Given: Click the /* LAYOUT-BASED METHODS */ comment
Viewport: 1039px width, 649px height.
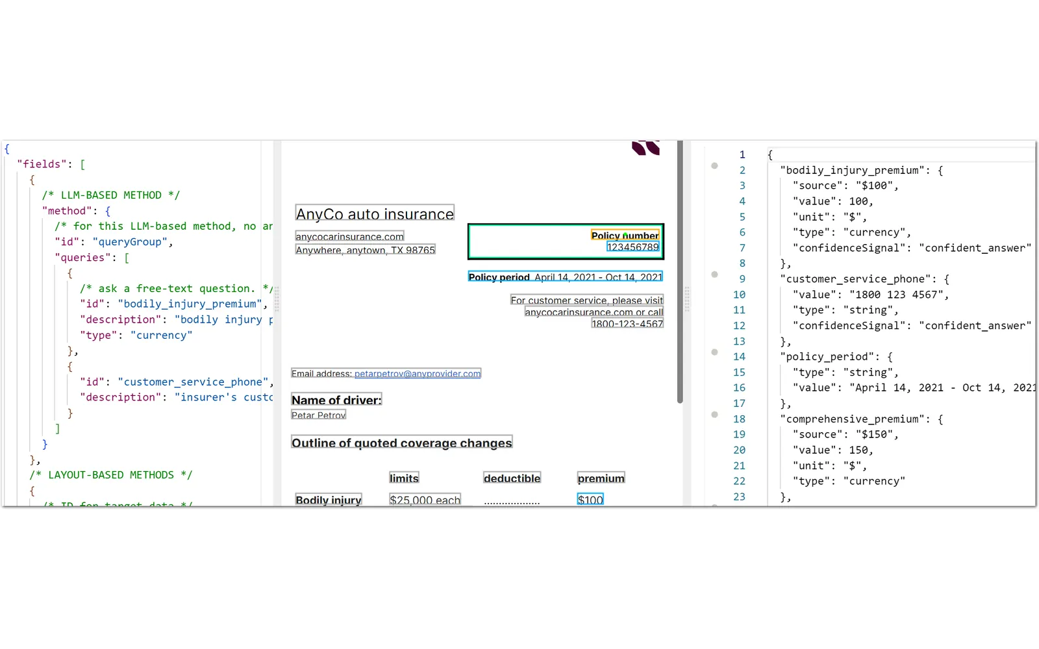Looking at the screenshot, I should [x=111, y=475].
